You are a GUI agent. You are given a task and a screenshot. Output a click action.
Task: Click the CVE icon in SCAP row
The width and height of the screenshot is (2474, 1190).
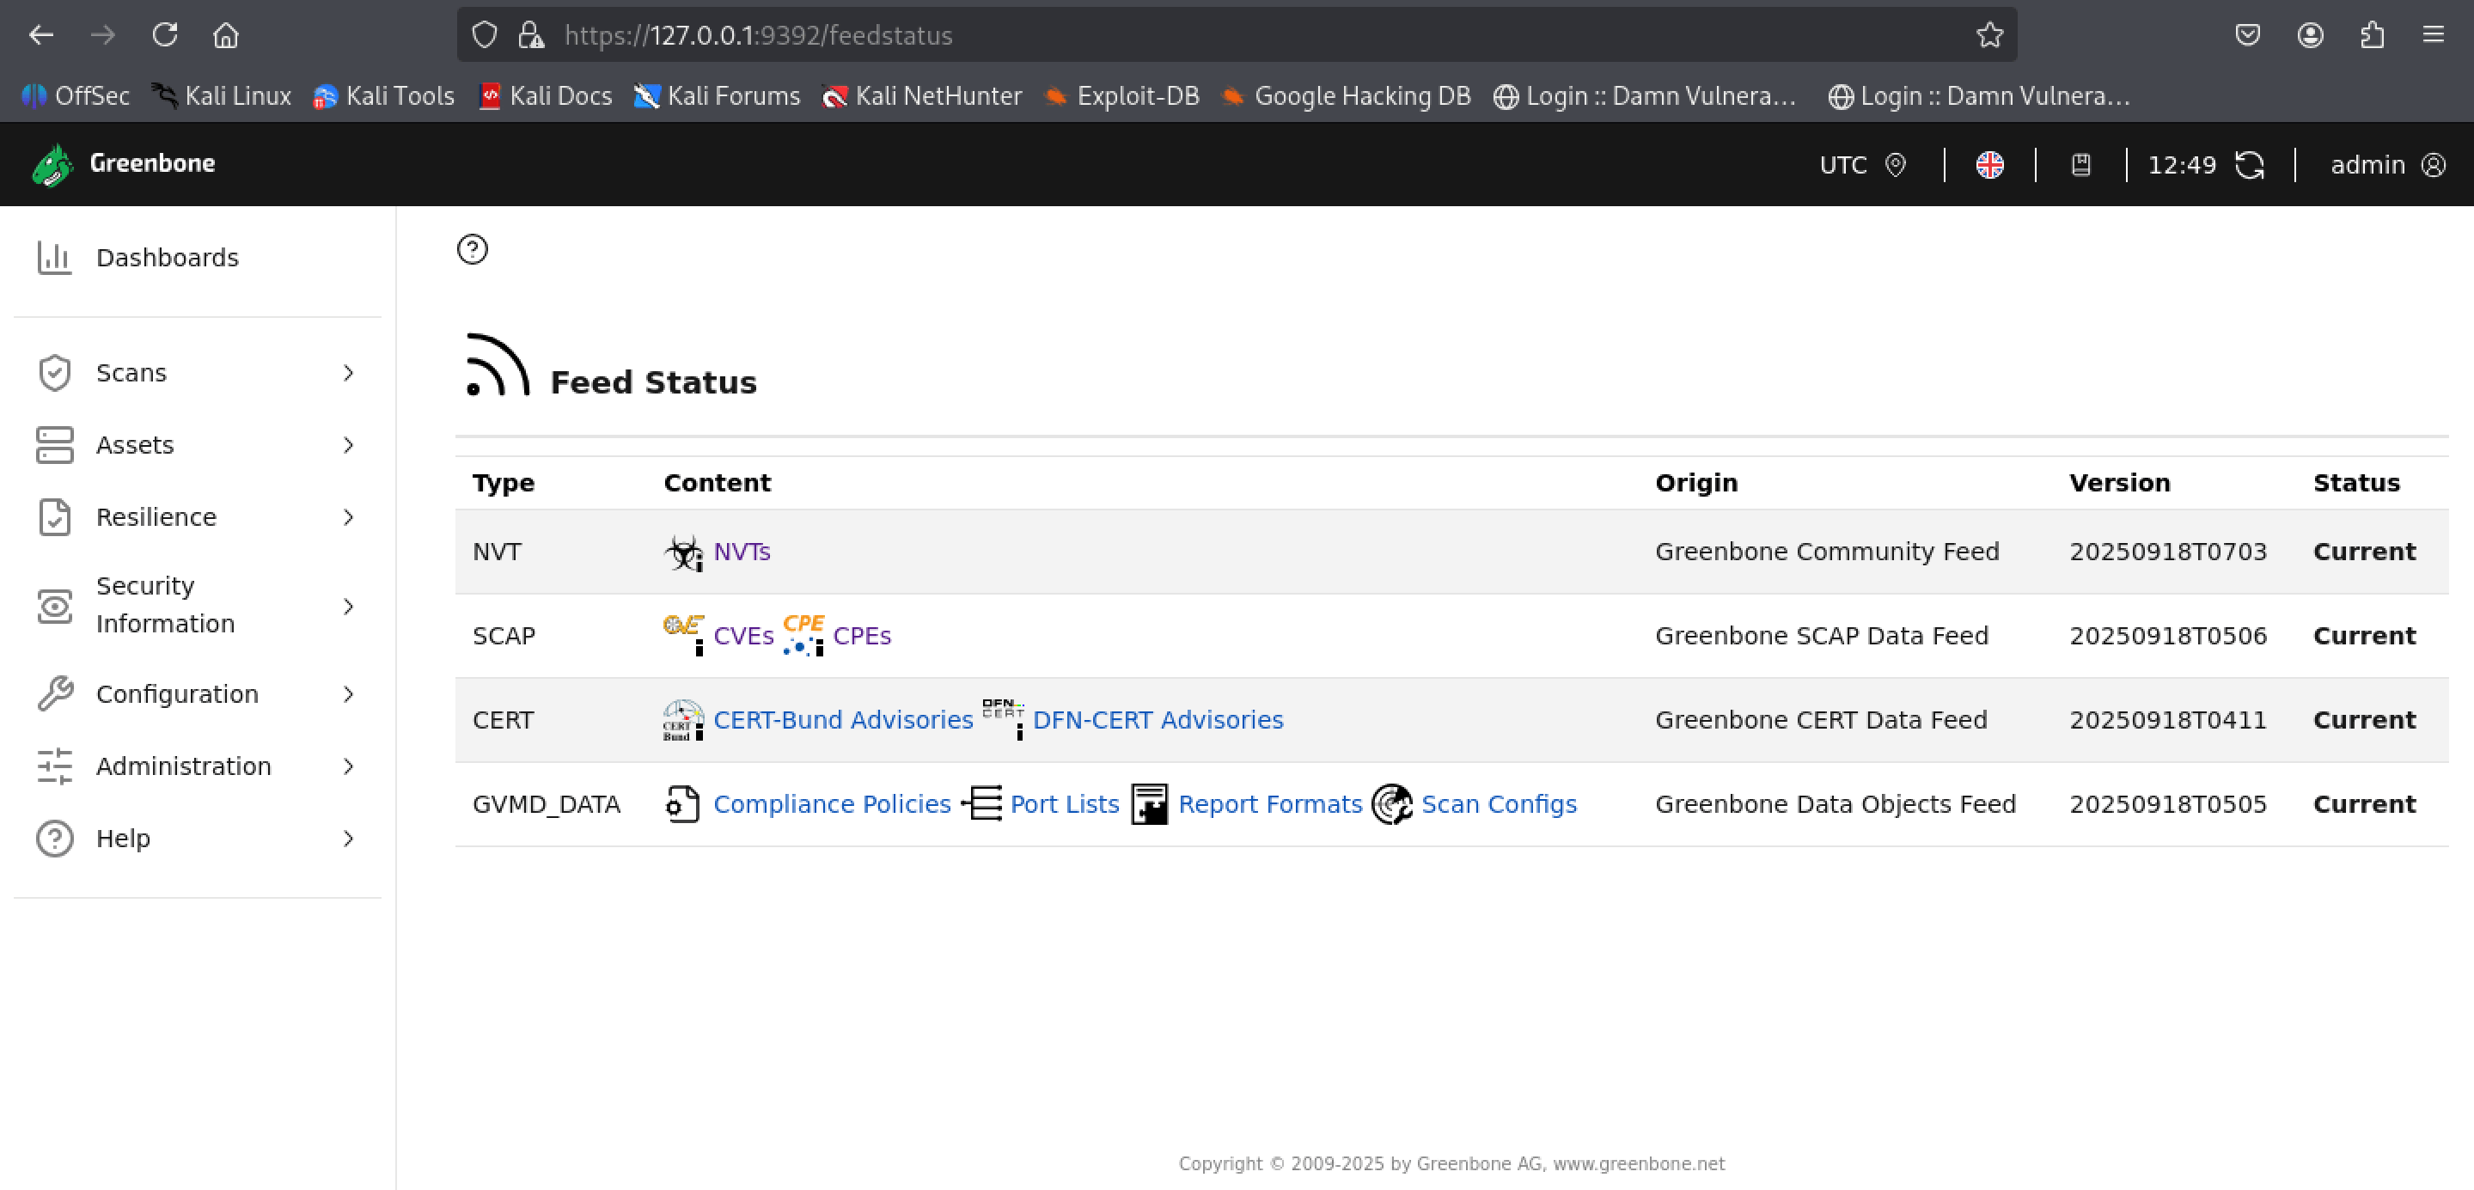click(x=684, y=635)
